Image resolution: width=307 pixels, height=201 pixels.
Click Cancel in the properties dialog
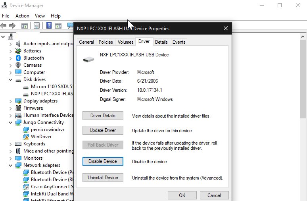pos(214,195)
